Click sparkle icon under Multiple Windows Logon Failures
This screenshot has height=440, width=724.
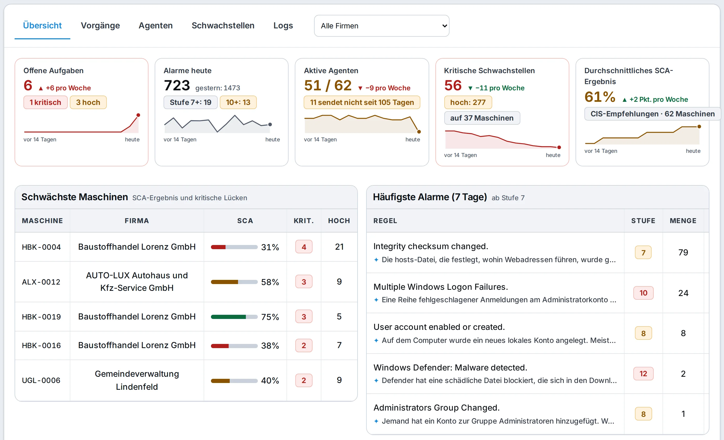click(376, 300)
